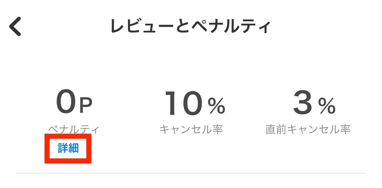This screenshot has height=188, width=382.
Task: Select the キャンセル率 label
Action: point(191,130)
